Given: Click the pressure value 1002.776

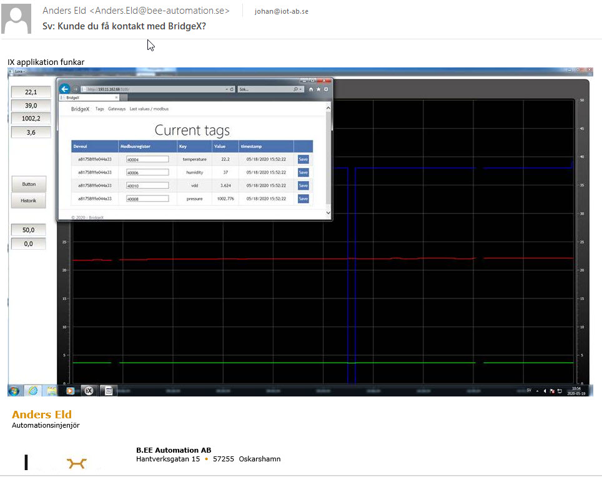Looking at the screenshot, I should [x=225, y=199].
